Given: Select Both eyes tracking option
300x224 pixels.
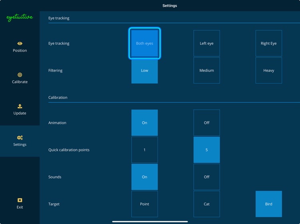Looking at the screenshot, I should point(144,43).
